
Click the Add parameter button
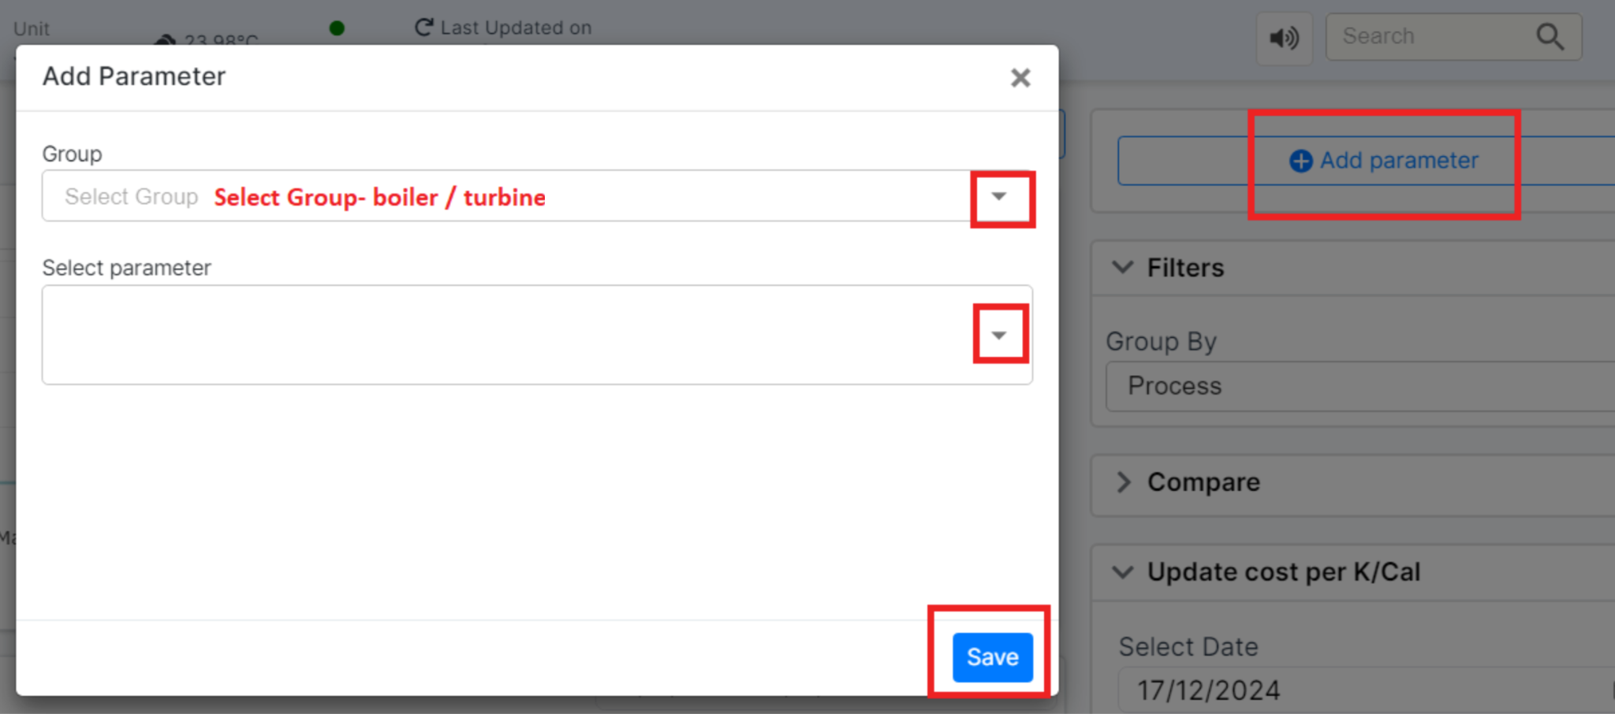pyautogui.click(x=1366, y=161)
